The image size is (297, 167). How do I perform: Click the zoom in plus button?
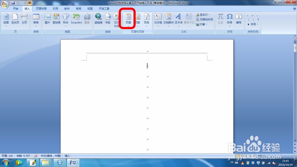(x=294, y=156)
